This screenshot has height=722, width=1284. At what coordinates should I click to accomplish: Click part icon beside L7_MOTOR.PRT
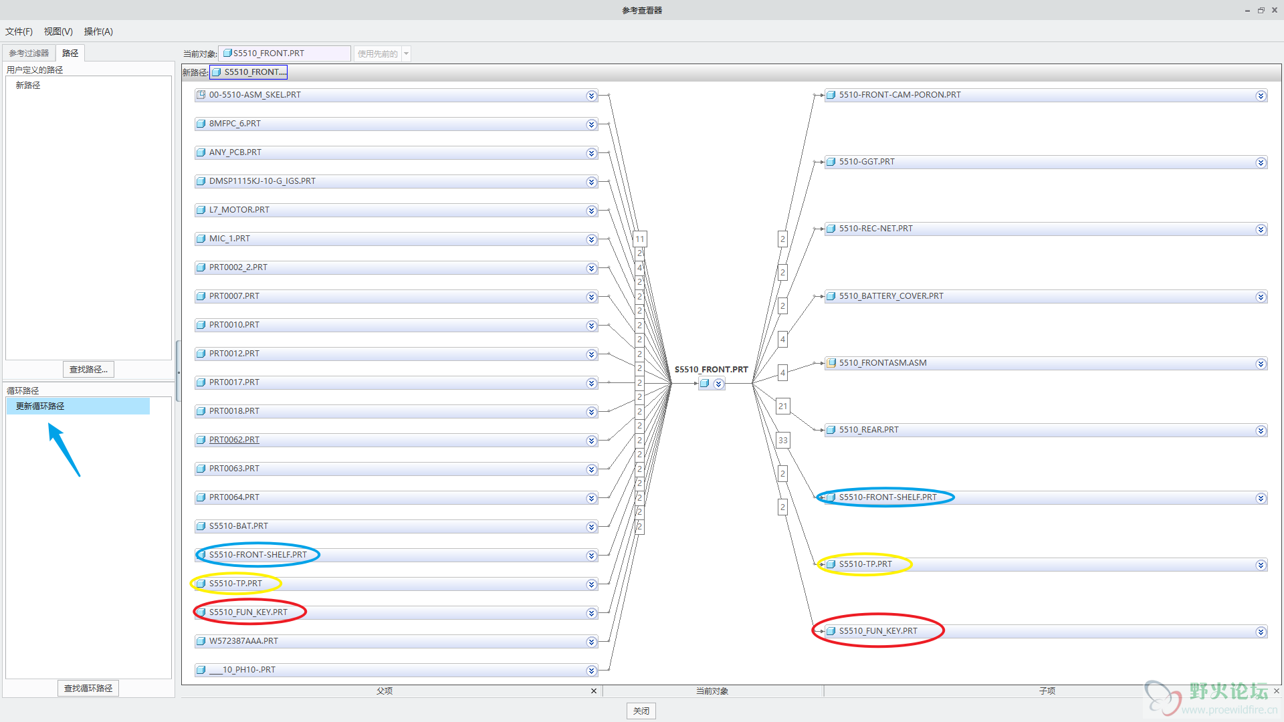(201, 210)
